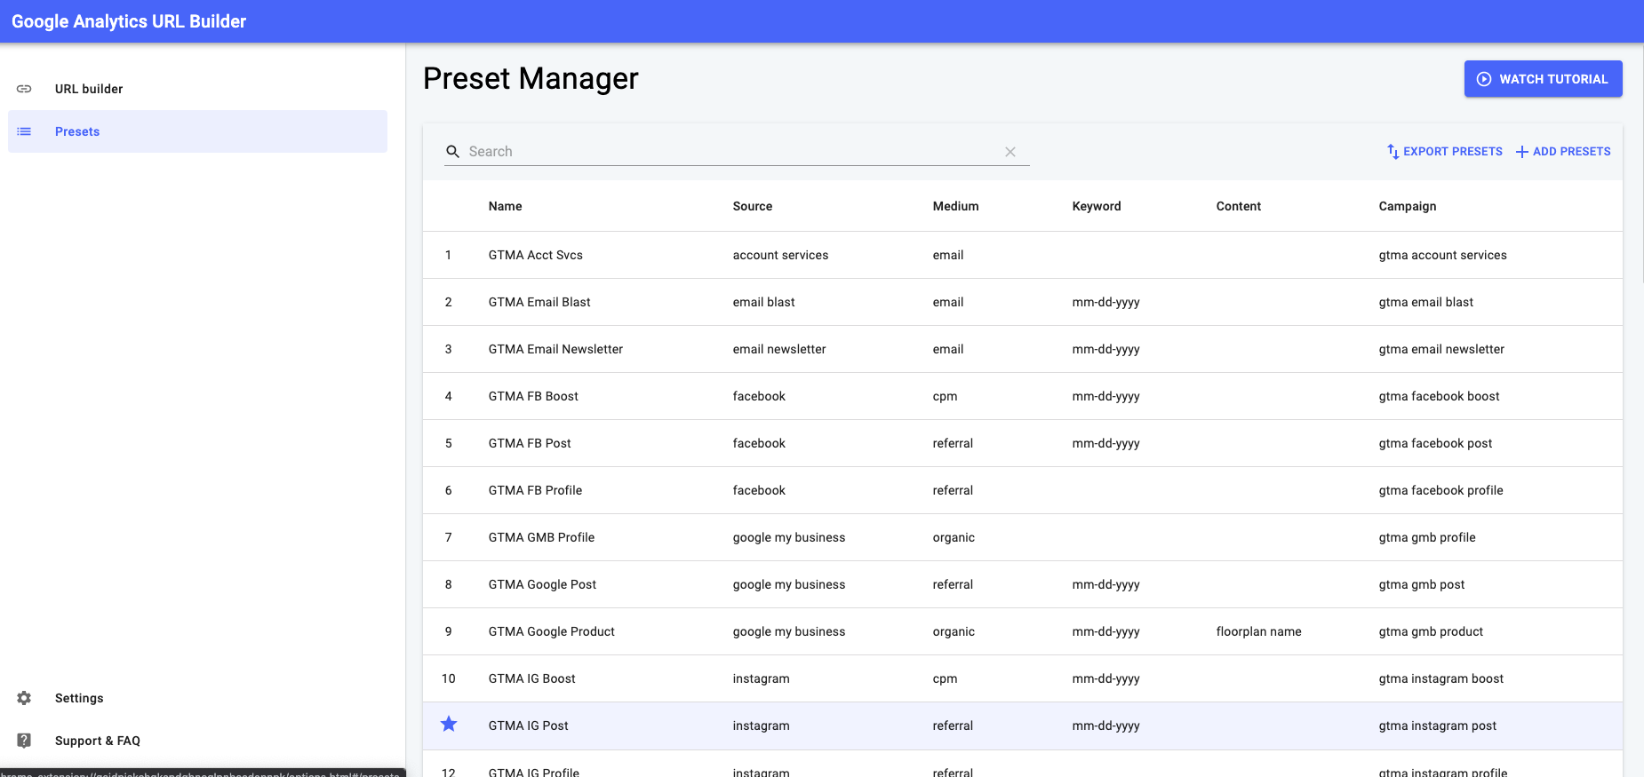Focus the Search presets input field
Screen dimensions: 1644x777
(x=729, y=152)
